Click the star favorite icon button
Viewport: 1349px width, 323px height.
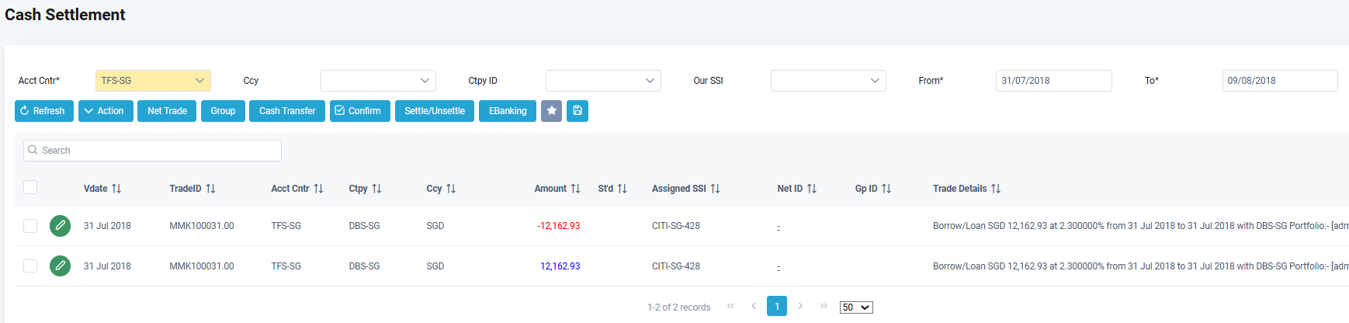click(x=551, y=111)
